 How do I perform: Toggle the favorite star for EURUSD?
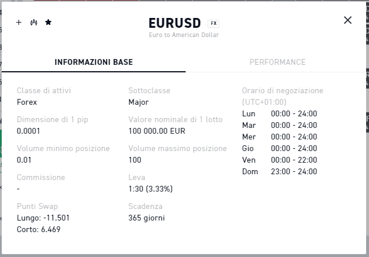tap(48, 23)
